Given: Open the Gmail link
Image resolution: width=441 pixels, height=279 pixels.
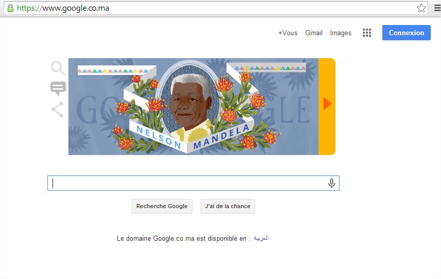Looking at the screenshot, I should pyautogui.click(x=314, y=33).
